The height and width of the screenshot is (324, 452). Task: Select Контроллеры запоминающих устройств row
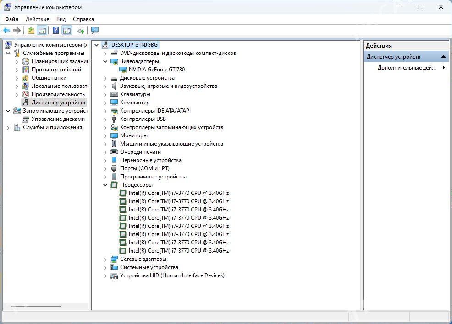coord(171,127)
